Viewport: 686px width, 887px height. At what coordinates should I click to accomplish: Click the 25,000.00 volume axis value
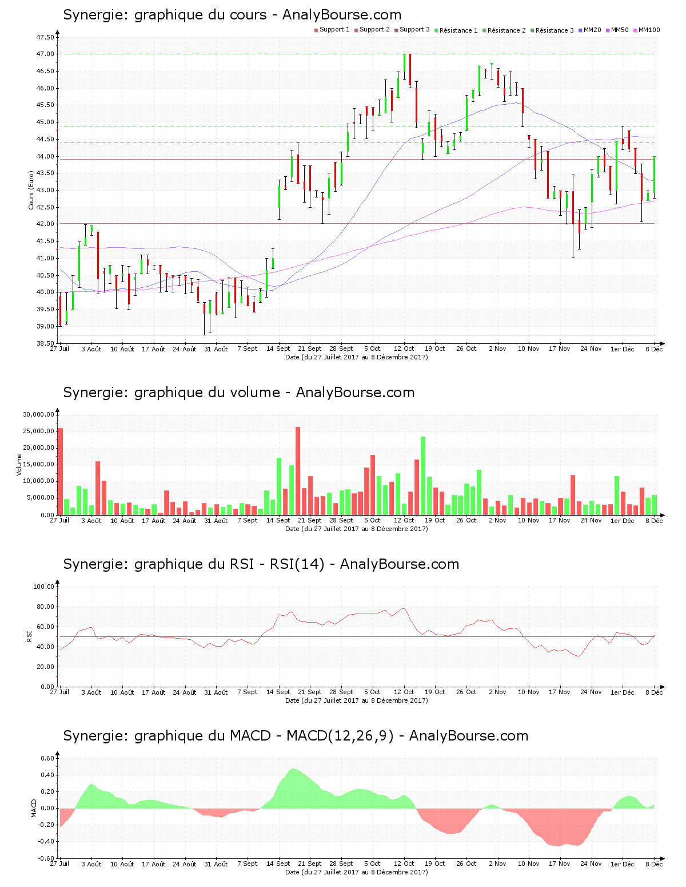(38, 431)
